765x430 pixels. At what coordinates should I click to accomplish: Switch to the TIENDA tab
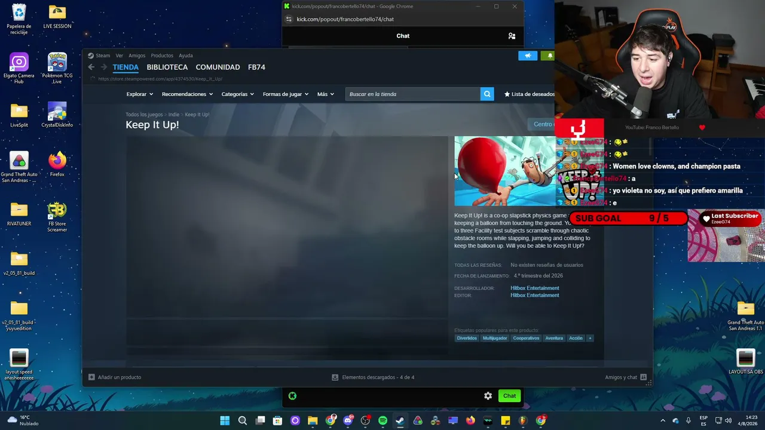tap(126, 67)
